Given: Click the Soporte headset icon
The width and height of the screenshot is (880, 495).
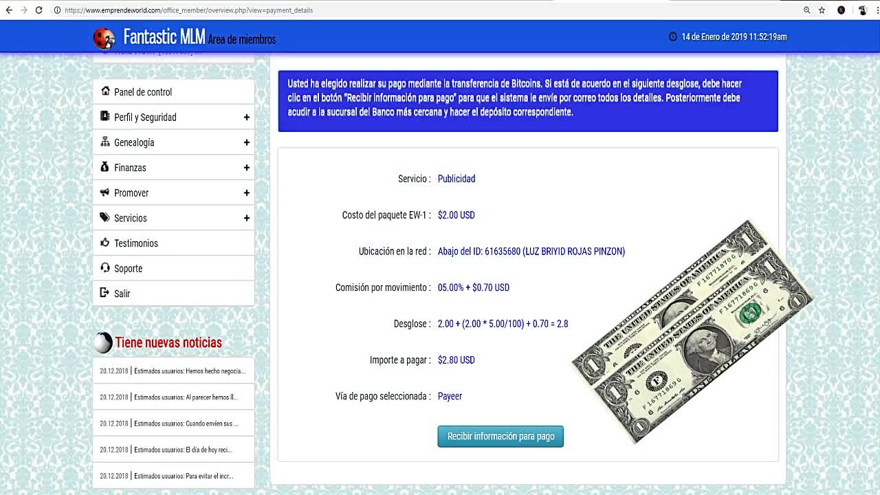Looking at the screenshot, I should [105, 267].
